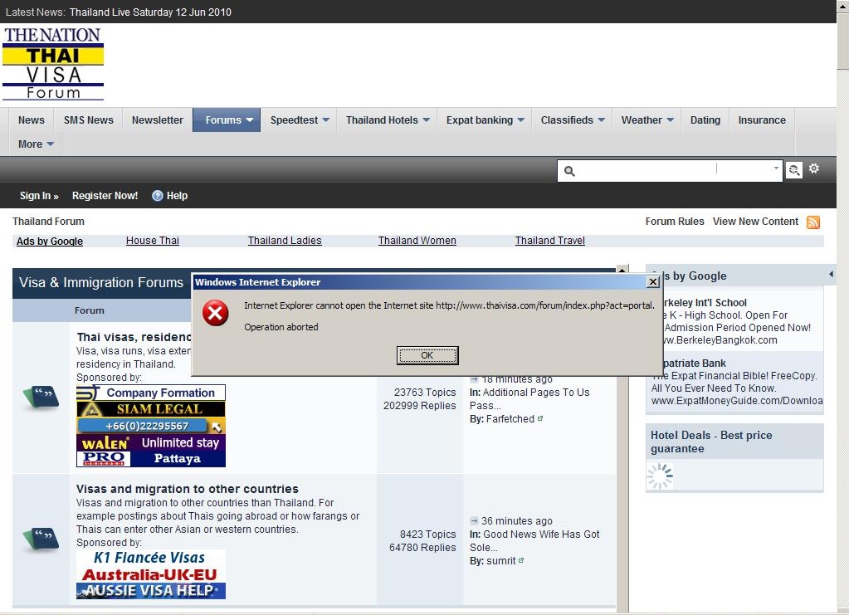Open the Thailand Women ad link
The height and width of the screenshot is (615, 849).
click(417, 241)
